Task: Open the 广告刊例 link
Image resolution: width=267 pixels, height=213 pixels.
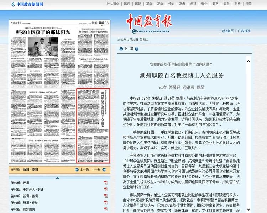Action: click(244, 31)
